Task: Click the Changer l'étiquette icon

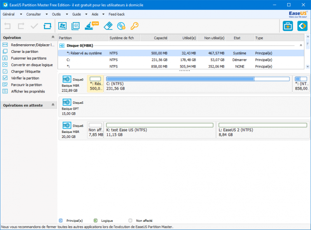Action: [x=5, y=71]
